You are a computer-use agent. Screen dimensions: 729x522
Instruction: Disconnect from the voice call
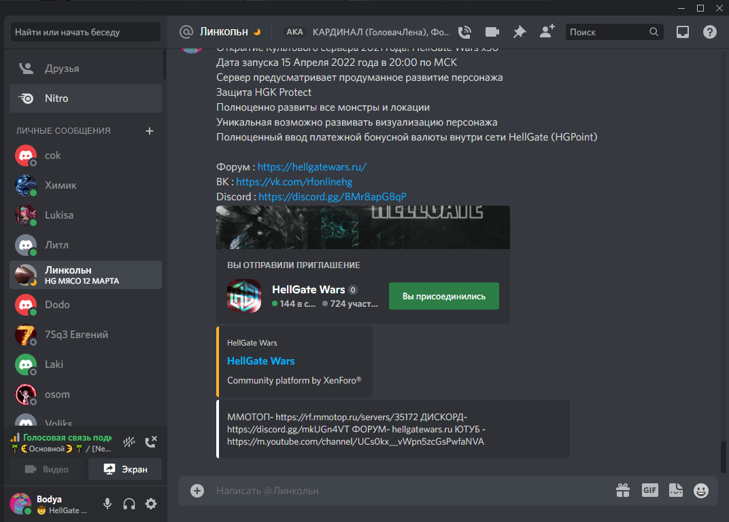(x=151, y=442)
